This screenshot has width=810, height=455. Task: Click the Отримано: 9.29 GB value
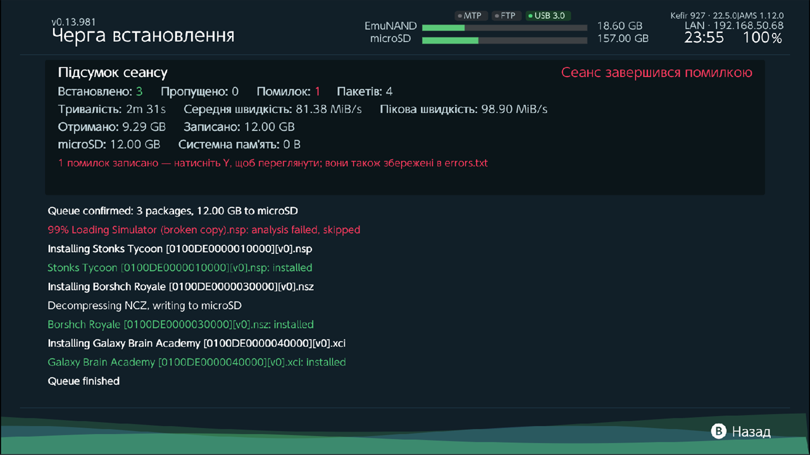[111, 127]
